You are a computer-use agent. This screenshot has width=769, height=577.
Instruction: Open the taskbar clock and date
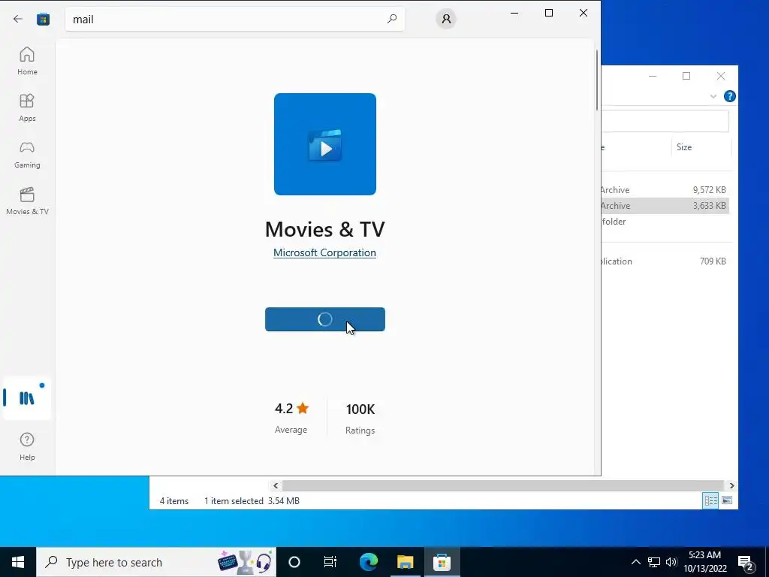704,562
